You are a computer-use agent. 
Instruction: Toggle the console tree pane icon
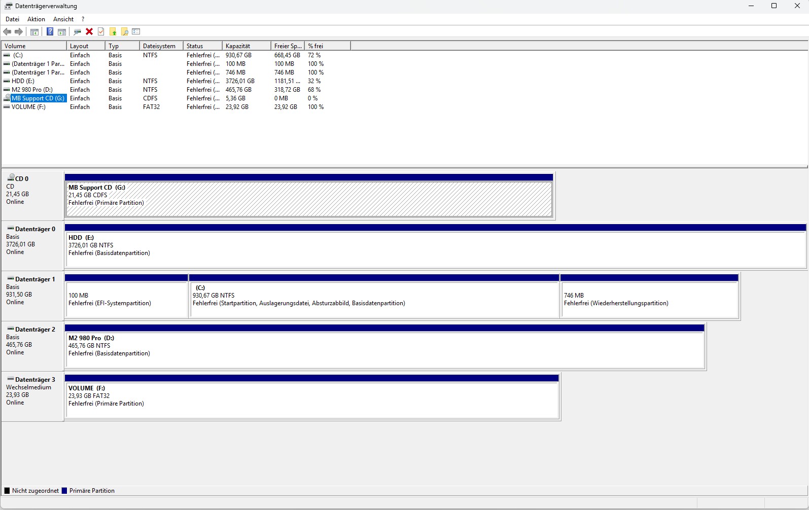point(34,32)
